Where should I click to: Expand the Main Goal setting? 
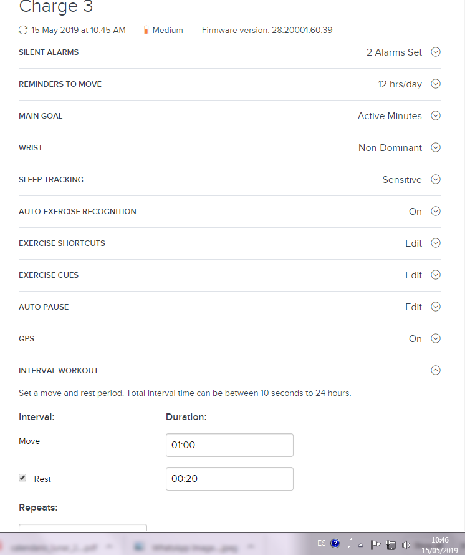[x=436, y=116]
